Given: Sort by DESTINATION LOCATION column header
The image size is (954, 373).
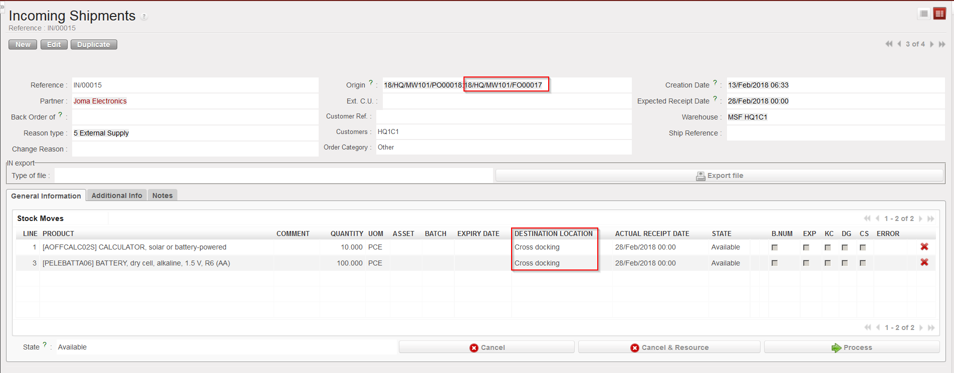Looking at the screenshot, I should (553, 233).
